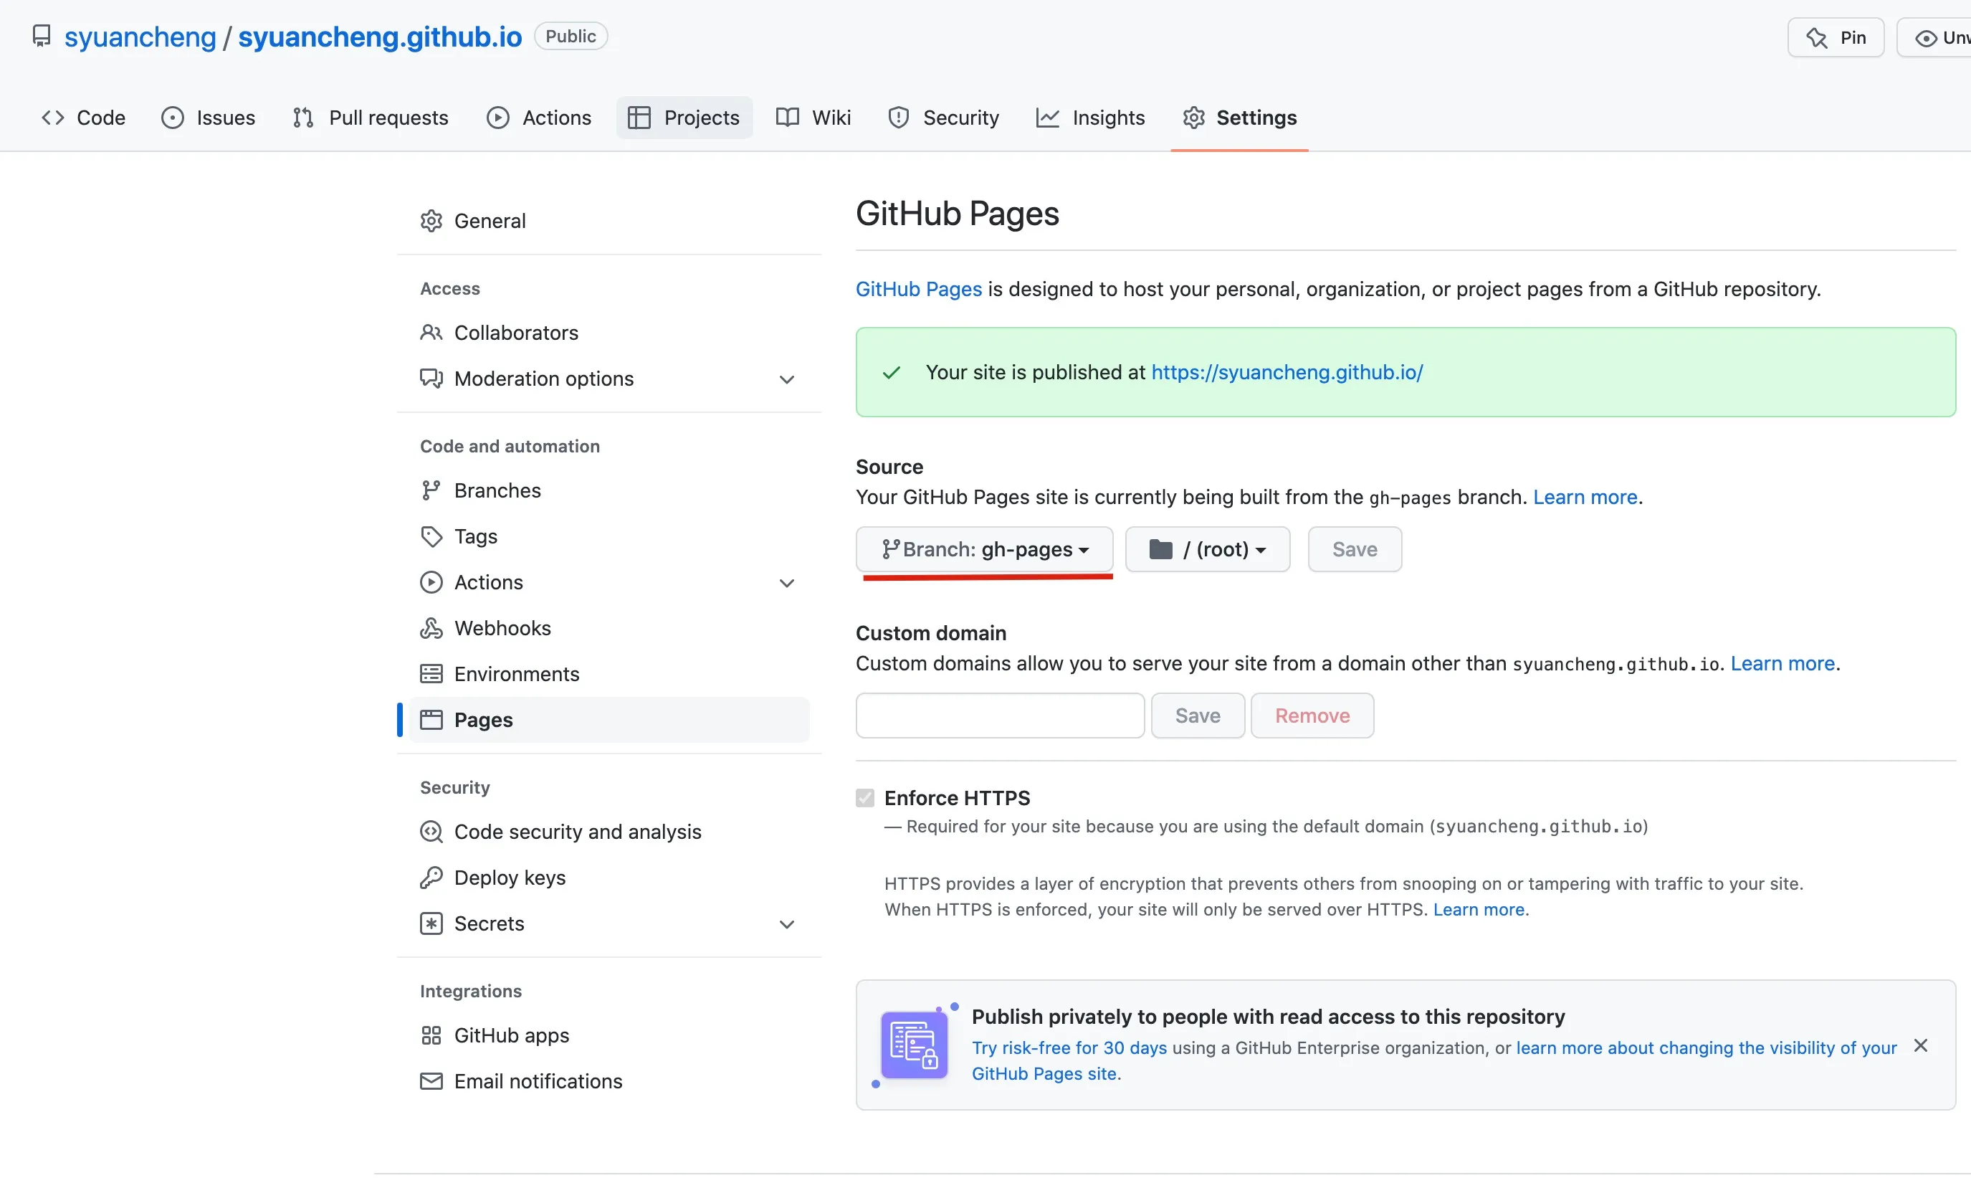Click the Pull requests merge icon
Screen dimensions: 1971x1183
(x=302, y=118)
